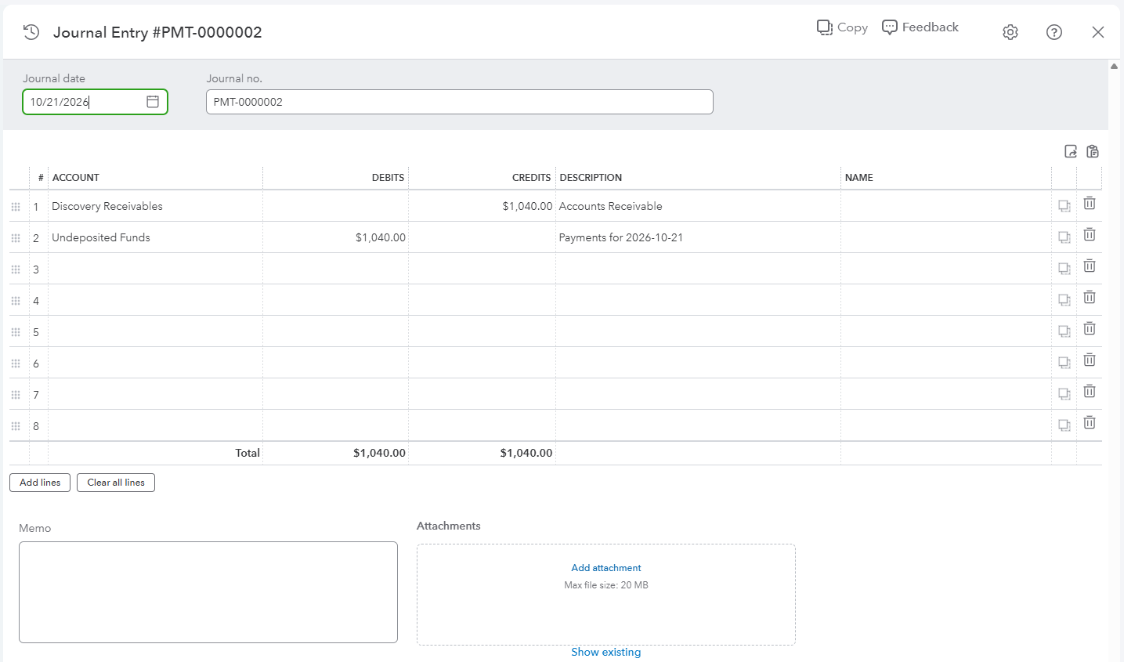The height and width of the screenshot is (662, 1124).
Task: Delete empty line 5
Action: [x=1090, y=329]
